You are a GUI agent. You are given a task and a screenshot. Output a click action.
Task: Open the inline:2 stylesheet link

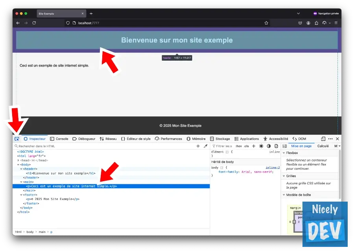(273, 167)
